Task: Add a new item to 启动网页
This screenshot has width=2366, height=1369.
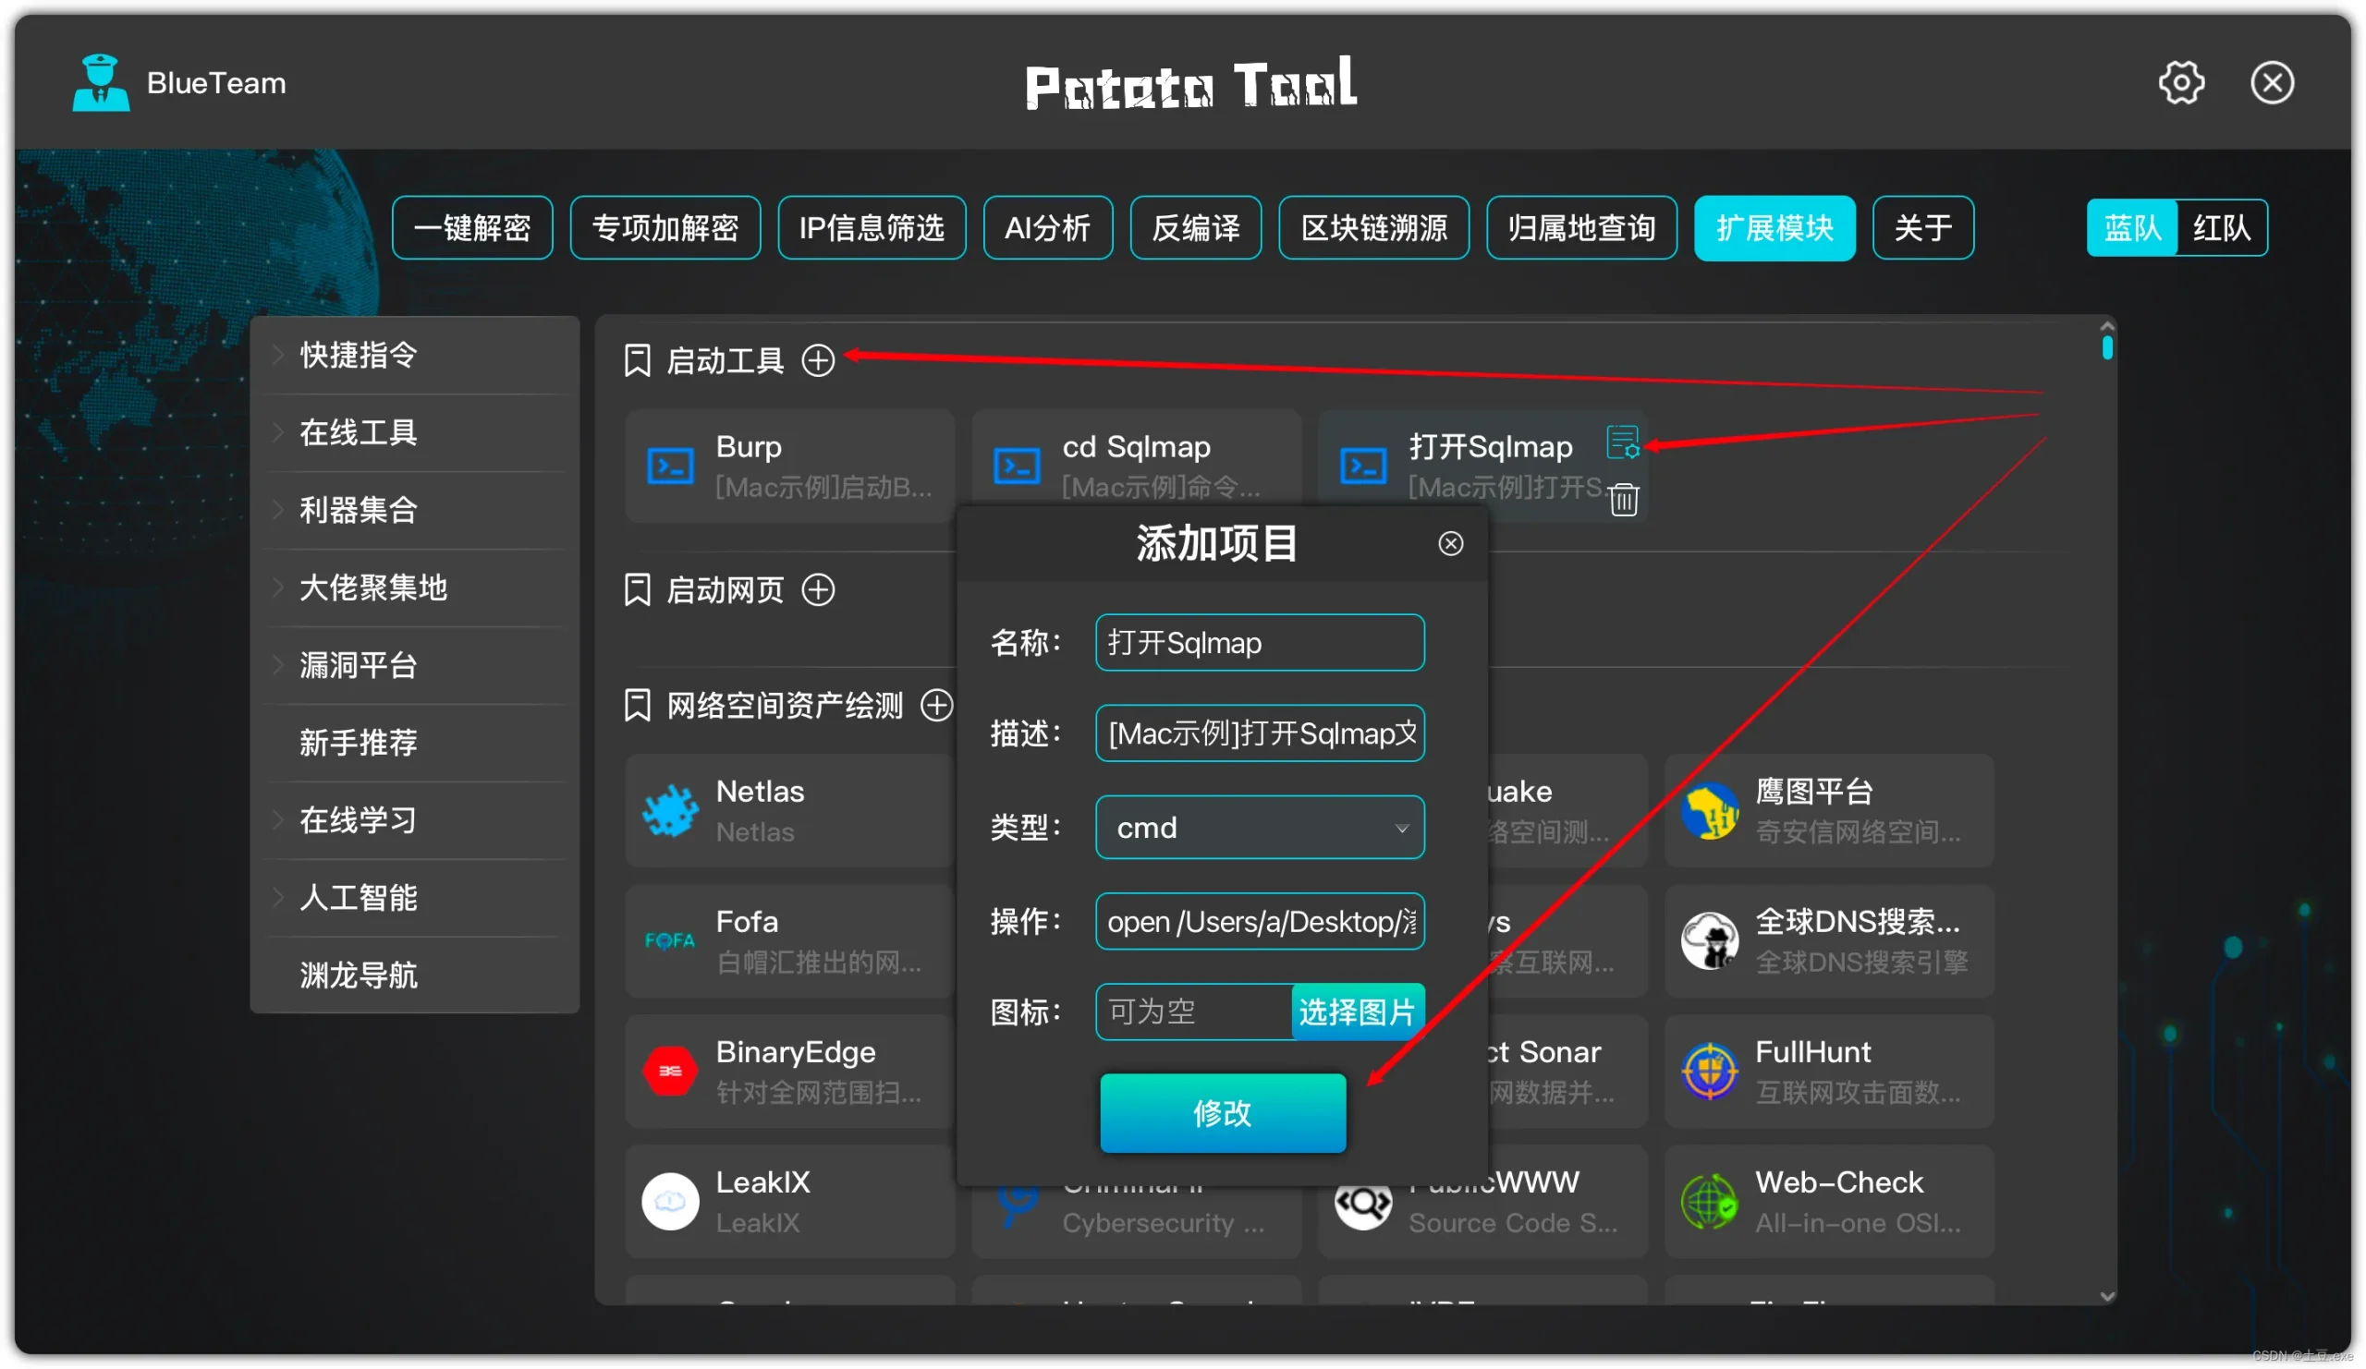Action: [x=818, y=590]
